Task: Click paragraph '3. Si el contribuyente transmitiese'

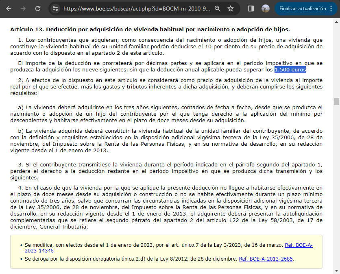Action: click(x=166, y=171)
